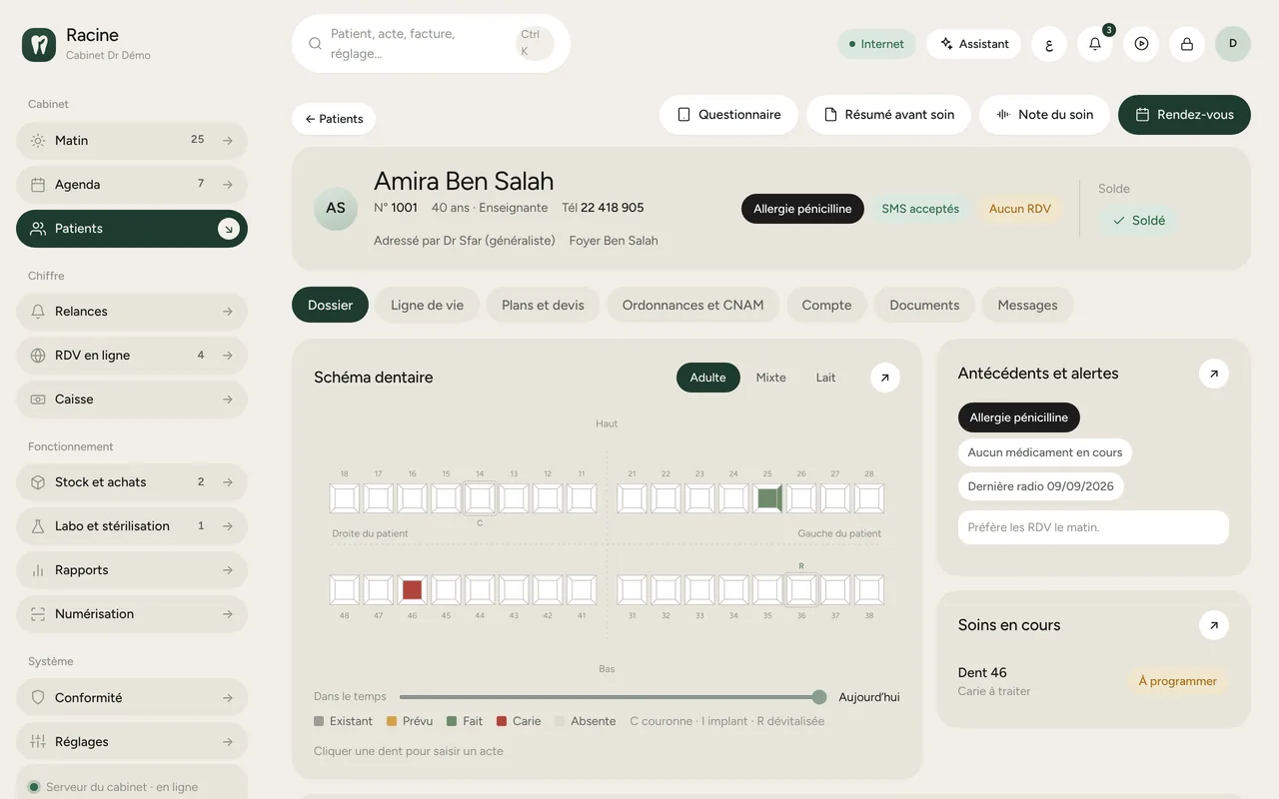Click the Dans le temps slider handle
This screenshot has width=1279, height=799.
click(x=819, y=697)
